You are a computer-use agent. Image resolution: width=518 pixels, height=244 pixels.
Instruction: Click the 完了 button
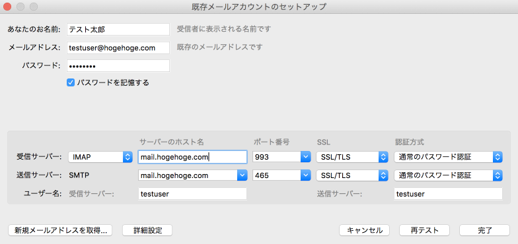485,231
